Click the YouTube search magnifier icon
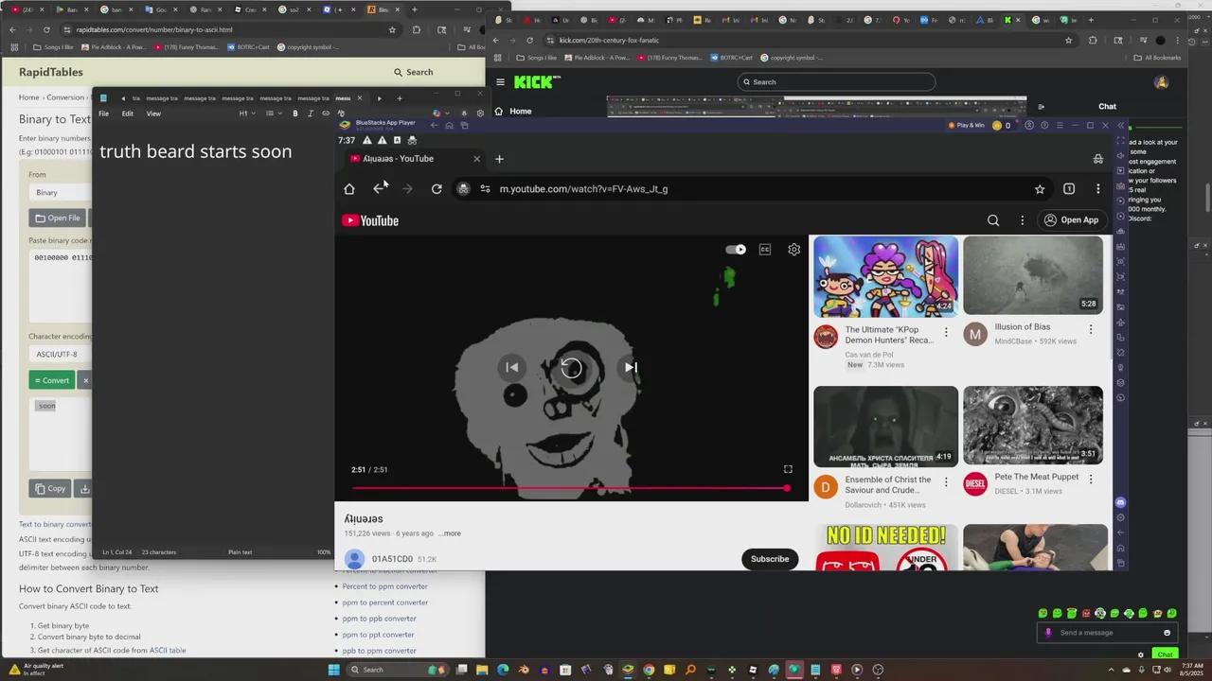 [993, 220]
